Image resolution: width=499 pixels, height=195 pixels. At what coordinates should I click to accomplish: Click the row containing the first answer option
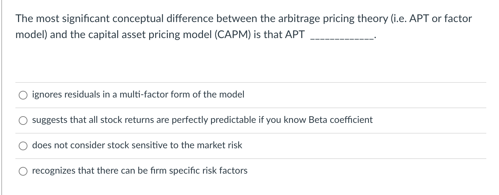pos(234,95)
